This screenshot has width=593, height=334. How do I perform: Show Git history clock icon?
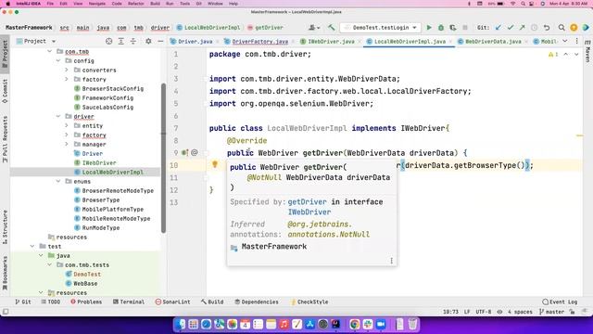[534, 28]
